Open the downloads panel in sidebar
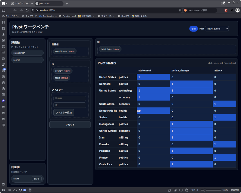The height and width of the screenshot is (193, 241). pos(3,34)
